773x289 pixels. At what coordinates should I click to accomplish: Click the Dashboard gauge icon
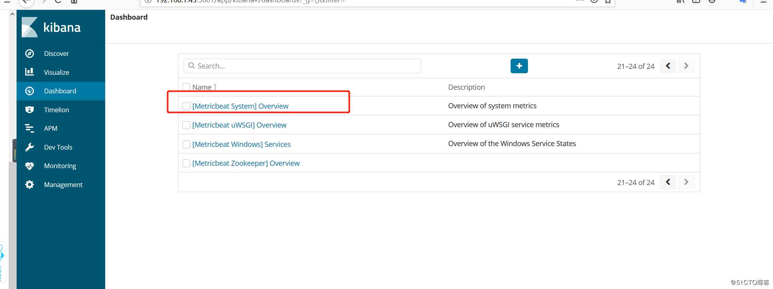tap(30, 91)
